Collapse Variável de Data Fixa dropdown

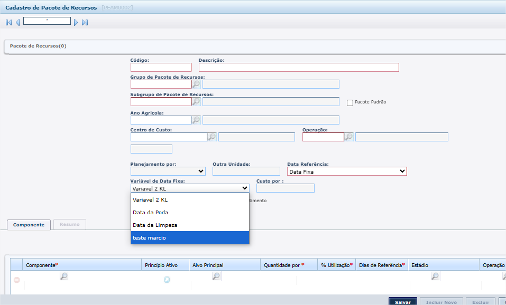click(x=190, y=188)
